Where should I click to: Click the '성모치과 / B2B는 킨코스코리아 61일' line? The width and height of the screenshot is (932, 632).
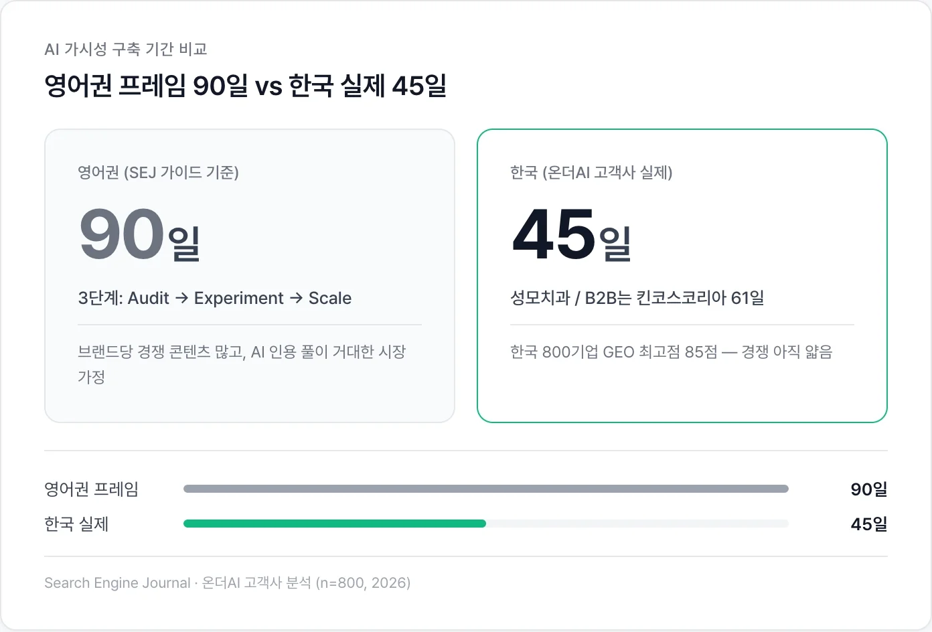pyautogui.click(x=637, y=298)
